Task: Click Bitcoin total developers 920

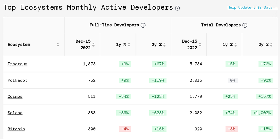Action: coord(198,129)
